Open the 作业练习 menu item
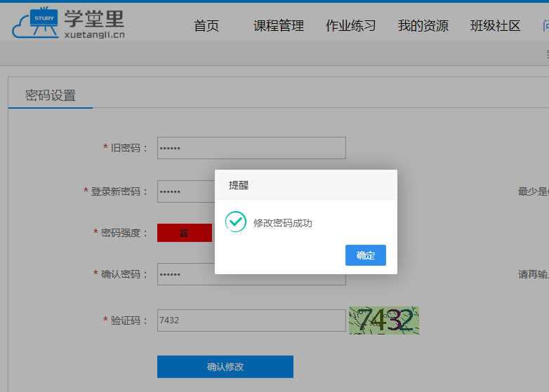This screenshot has height=392, width=549. coord(351,26)
